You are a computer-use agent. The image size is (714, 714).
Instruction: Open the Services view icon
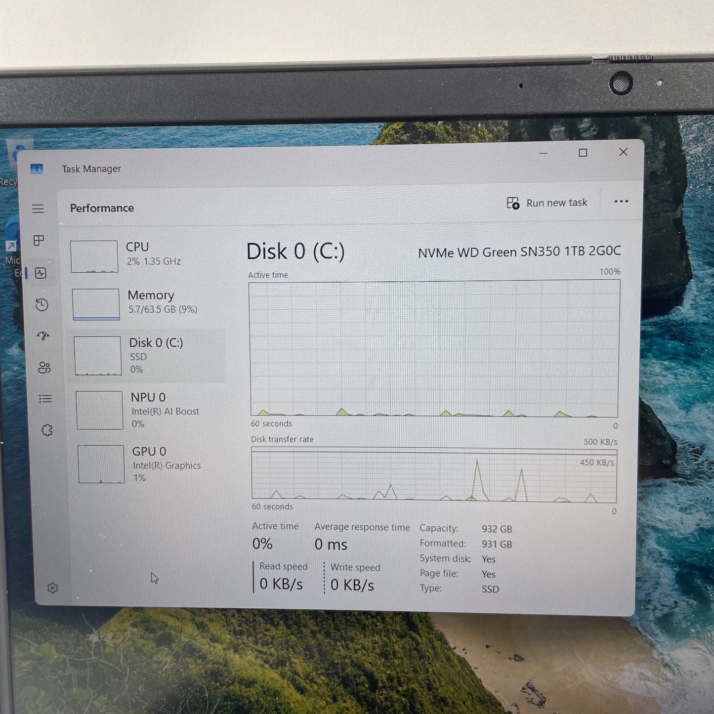tap(46, 430)
